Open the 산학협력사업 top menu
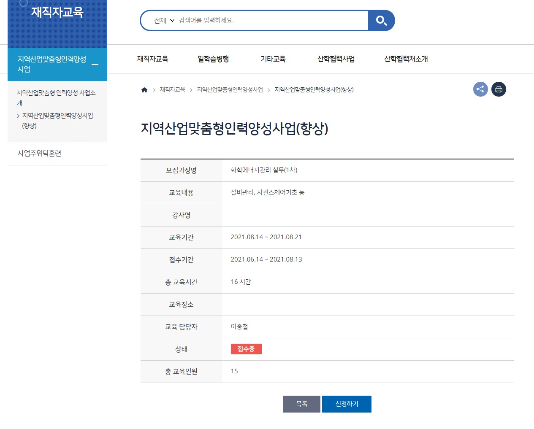Image resolution: width=534 pixels, height=429 pixels. tap(336, 59)
